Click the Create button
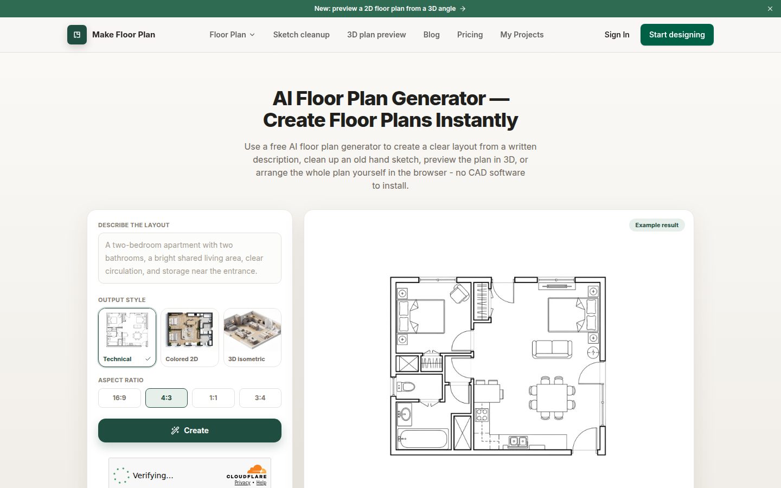The width and height of the screenshot is (781, 488). (x=190, y=431)
